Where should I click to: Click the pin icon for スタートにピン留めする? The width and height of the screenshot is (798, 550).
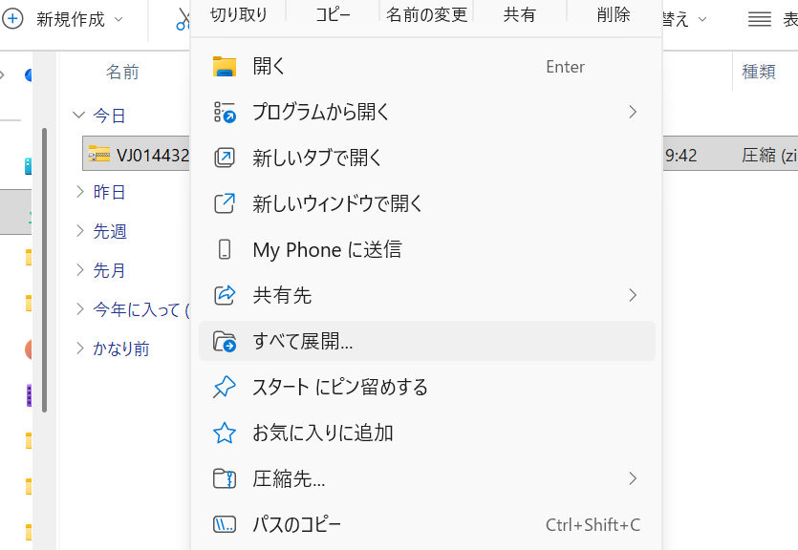pos(225,387)
